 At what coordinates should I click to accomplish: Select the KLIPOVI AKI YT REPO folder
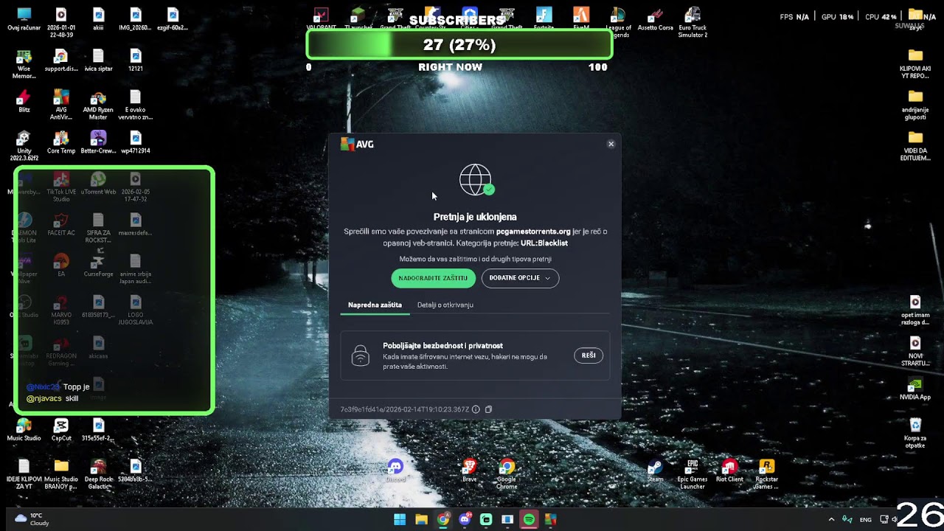915,64
